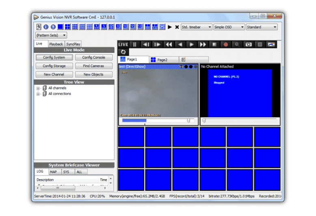Click the black X icon in toolbar
This screenshot has height=216, width=316.
pyautogui.click(x=177, y=27)
